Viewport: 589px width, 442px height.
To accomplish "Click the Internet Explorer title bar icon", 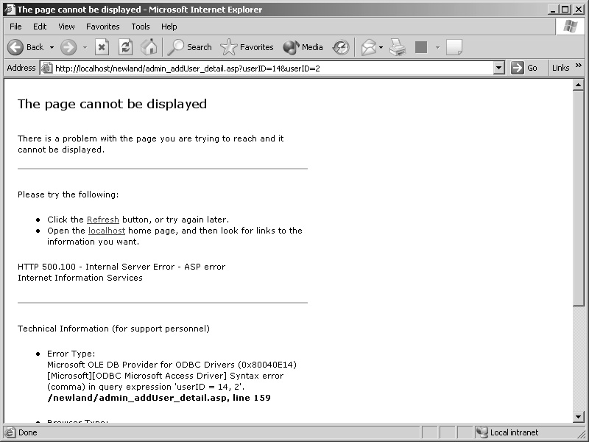I will tap(10, 10).
